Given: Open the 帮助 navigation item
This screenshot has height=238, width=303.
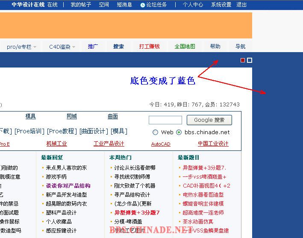Looking at the screenshot, I should (215, 47).
